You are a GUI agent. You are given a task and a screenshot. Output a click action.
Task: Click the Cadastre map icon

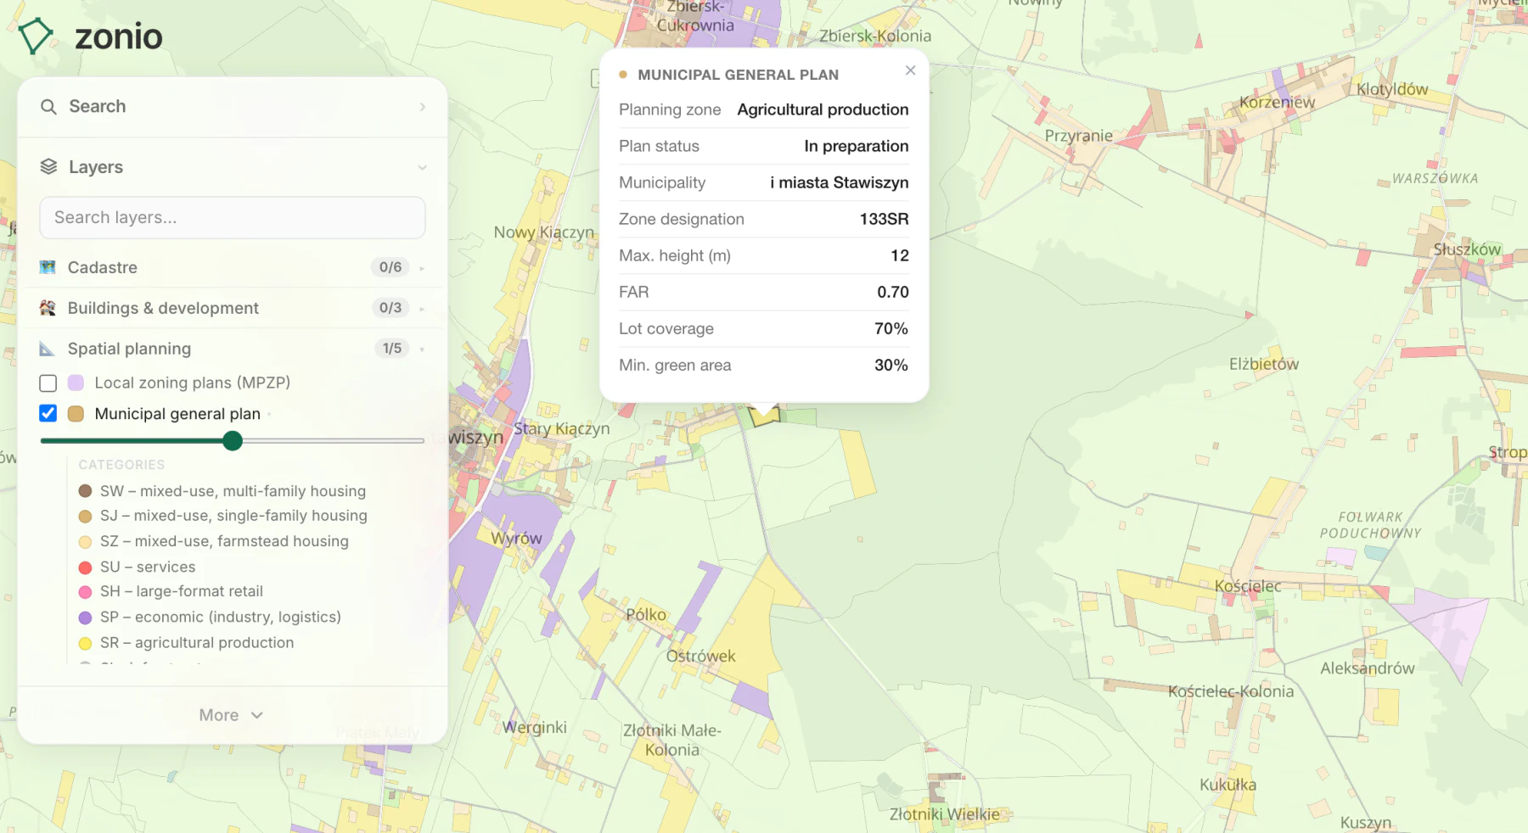pos(48,267)
